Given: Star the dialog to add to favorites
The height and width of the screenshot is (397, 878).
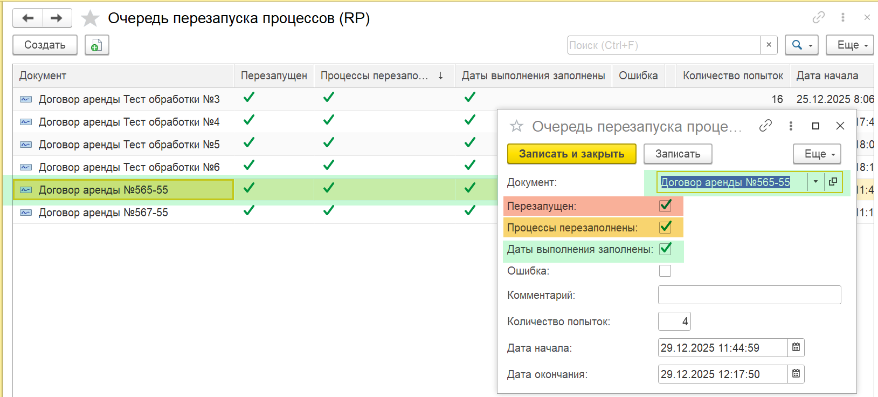Looking at the screenshot, I should point(516,126).
